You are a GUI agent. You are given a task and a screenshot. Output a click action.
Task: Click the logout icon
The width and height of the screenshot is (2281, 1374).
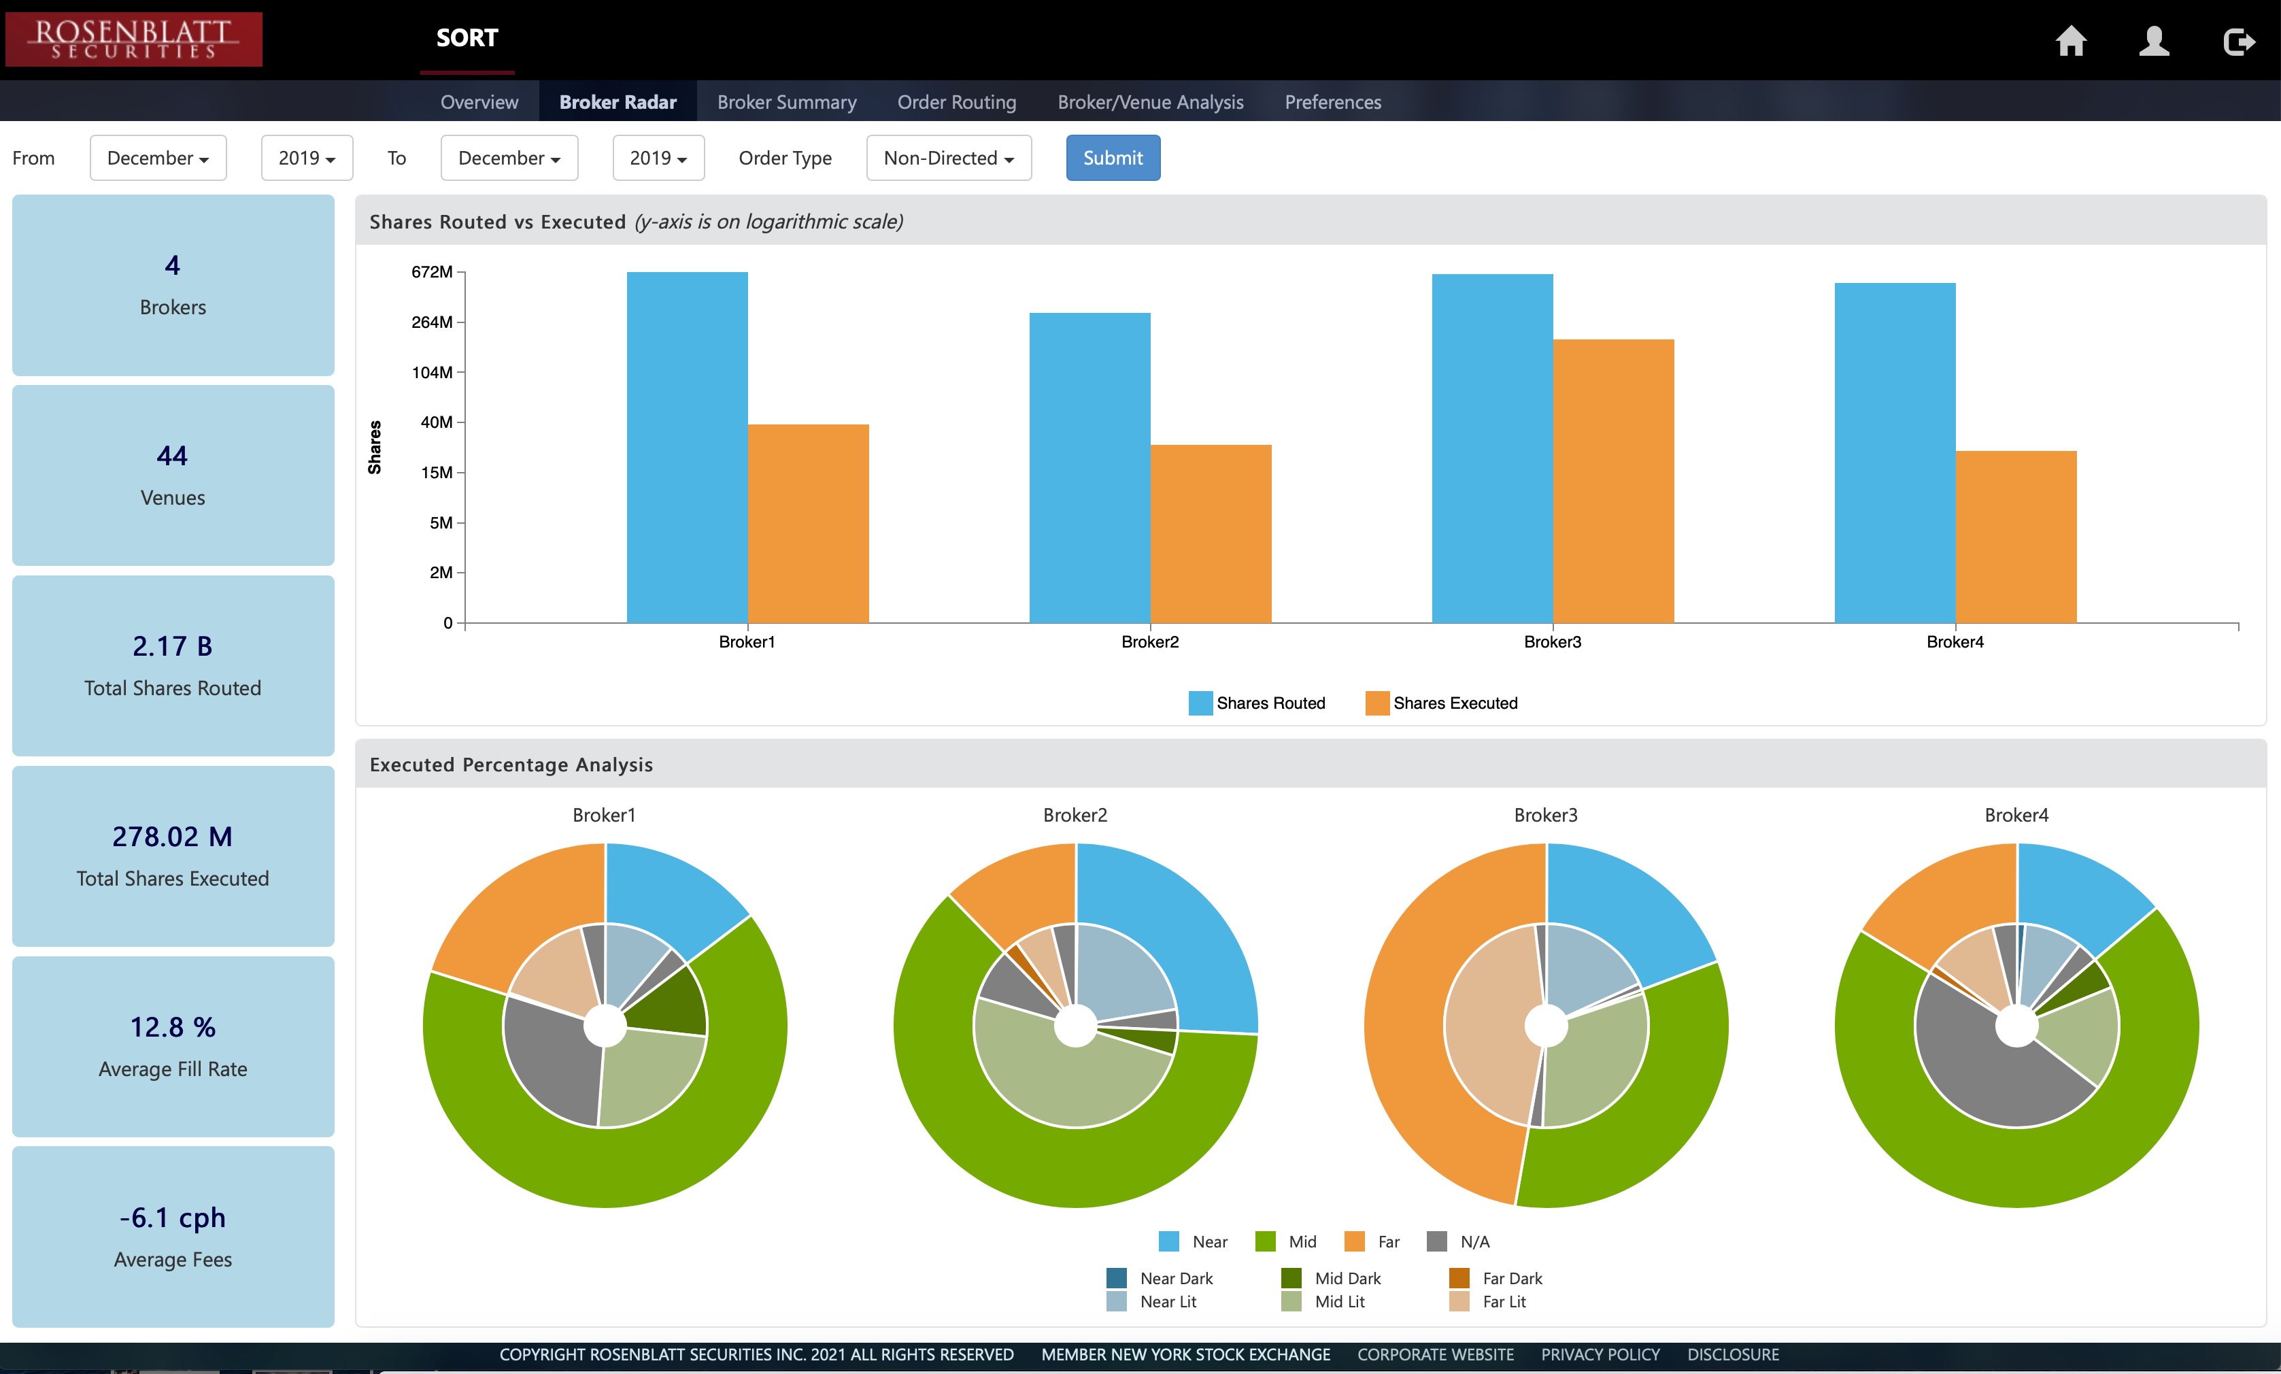point(2238,41)
